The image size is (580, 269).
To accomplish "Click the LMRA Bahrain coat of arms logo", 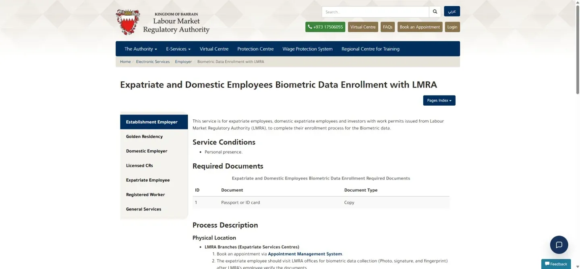I will 128,22.
